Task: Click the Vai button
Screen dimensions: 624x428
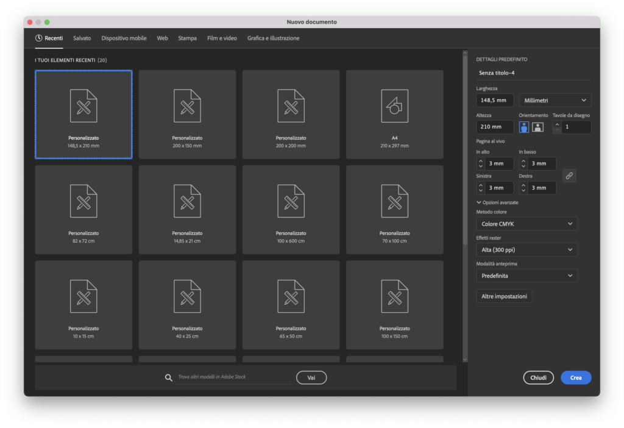Action: point(311,377)
